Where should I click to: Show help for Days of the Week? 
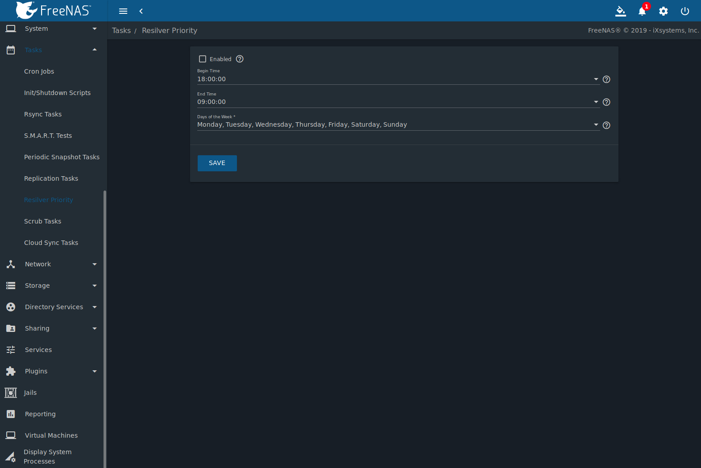(x=606, y=125)
